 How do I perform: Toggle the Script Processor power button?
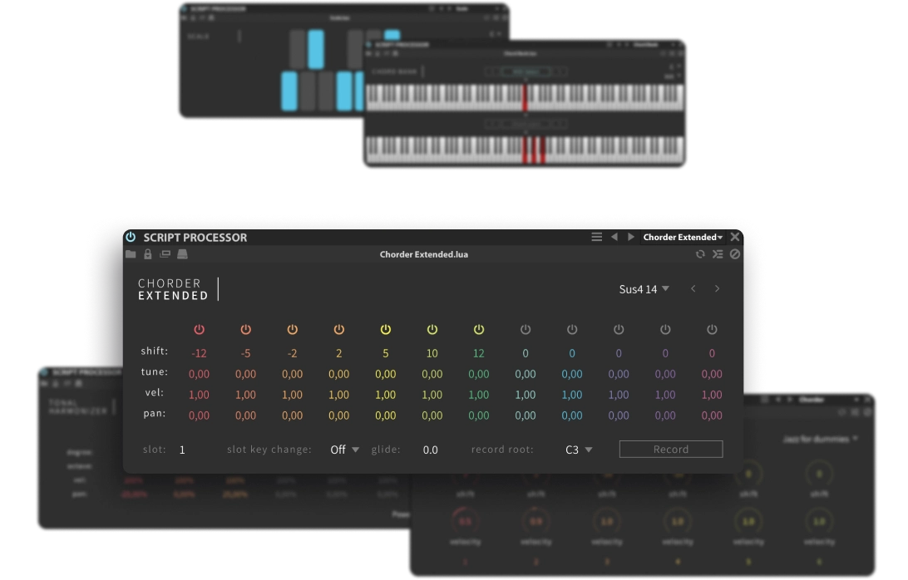[x=131, y=238]
